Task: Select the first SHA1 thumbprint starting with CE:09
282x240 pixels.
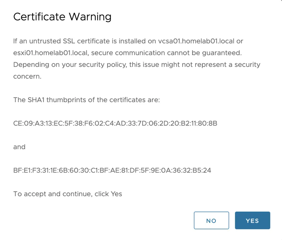Action: click(115, 123)
